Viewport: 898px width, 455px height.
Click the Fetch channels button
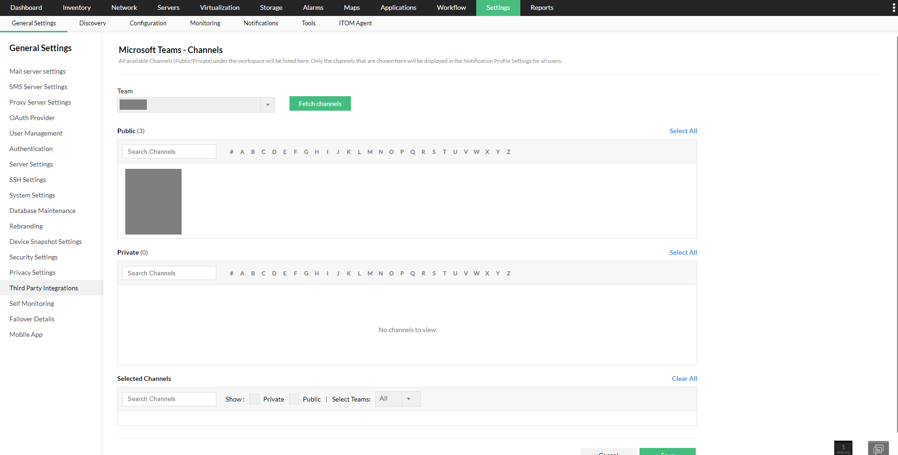coord(320,104)
